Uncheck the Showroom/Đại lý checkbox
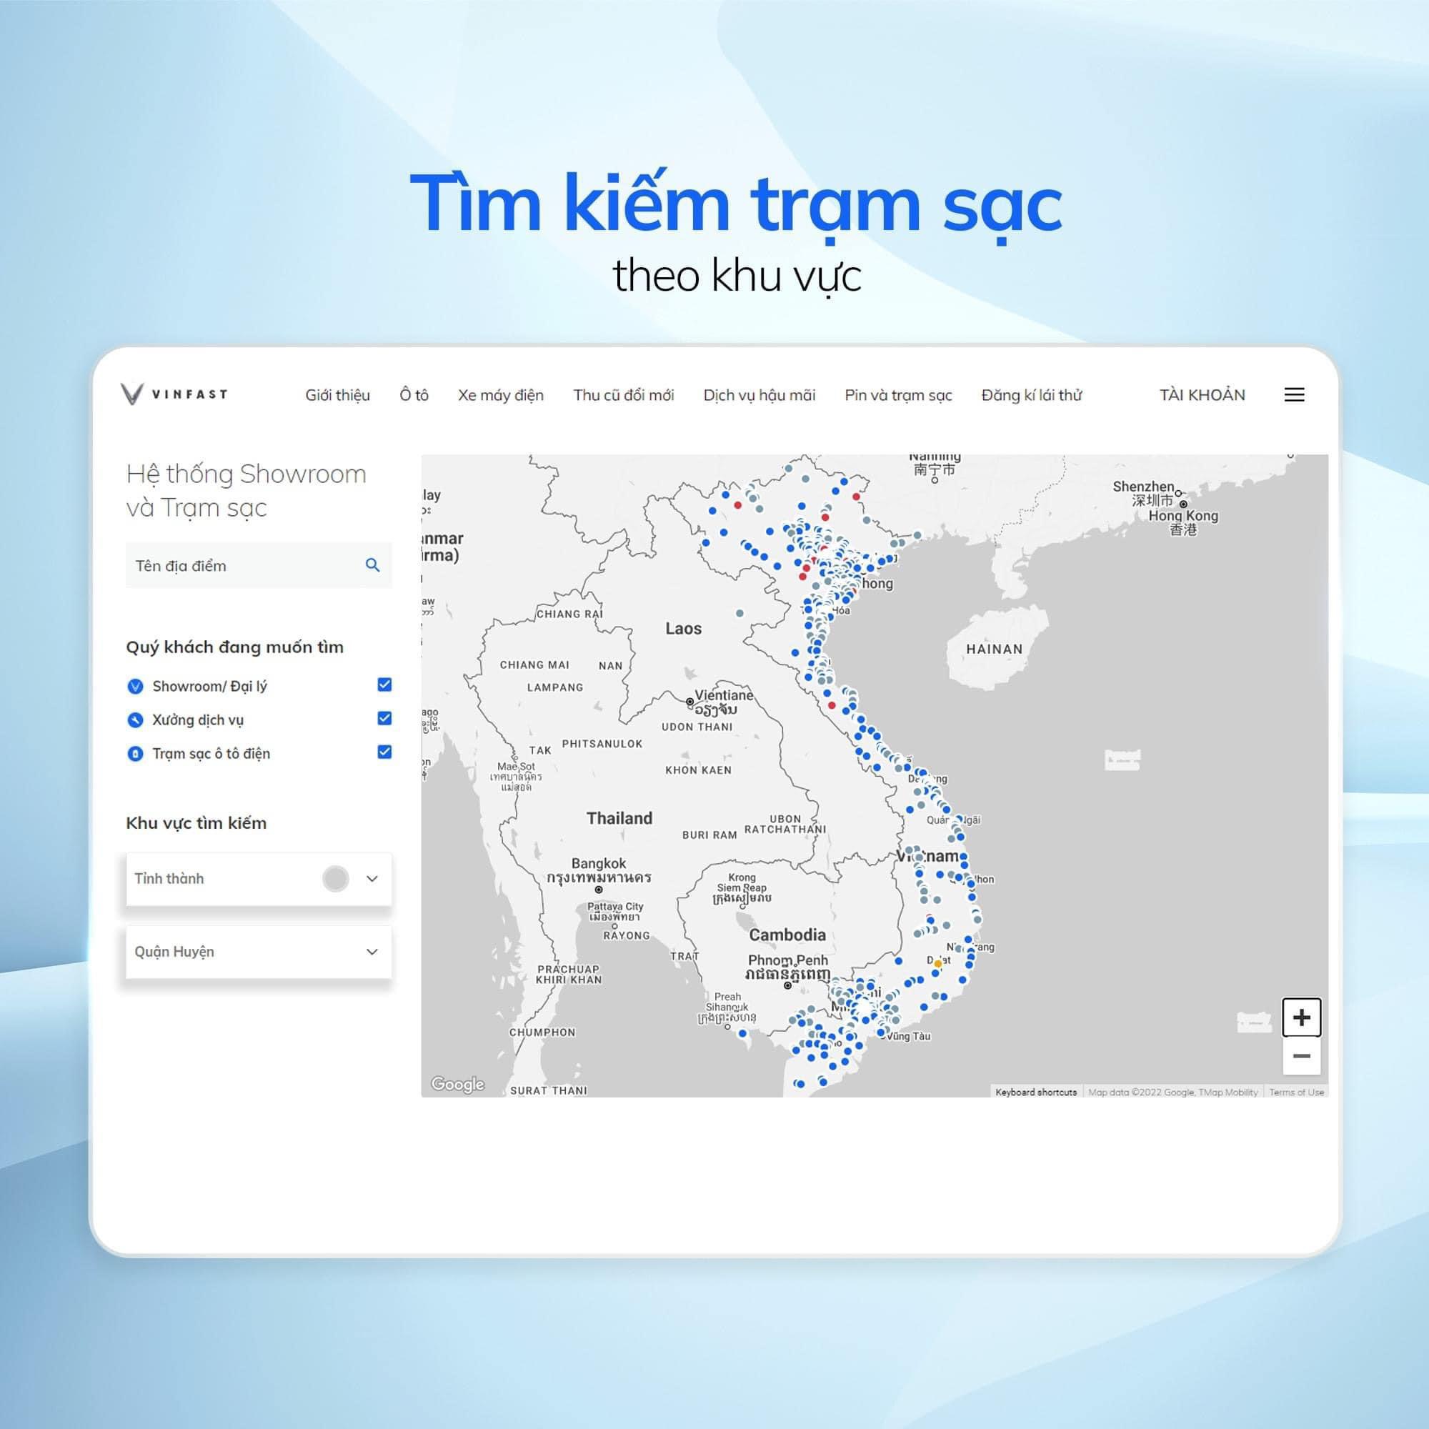 click(x=384, y=685)
